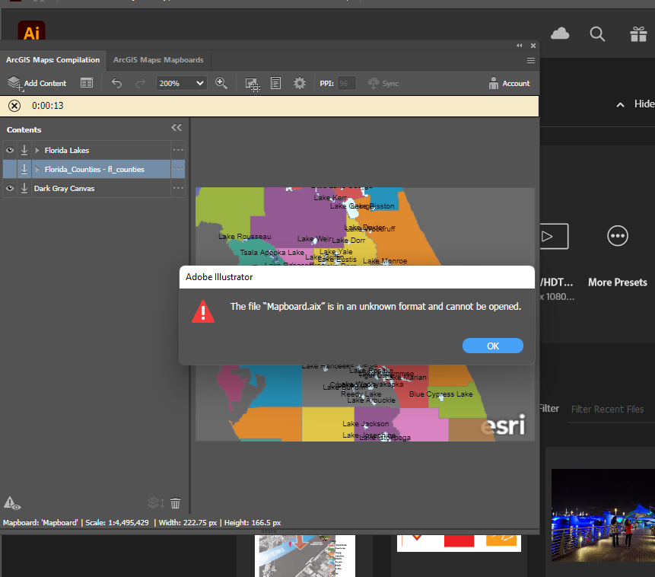Open more options for Dark Gray Canvas
This screenshot has height=577, width=655.
click(178, 188)
